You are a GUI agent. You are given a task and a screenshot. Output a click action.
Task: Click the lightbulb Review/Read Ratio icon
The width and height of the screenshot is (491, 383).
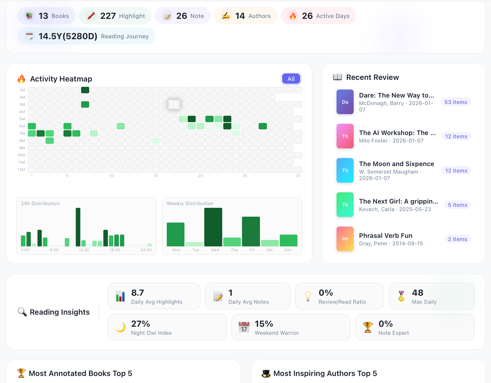coord(308,296)
